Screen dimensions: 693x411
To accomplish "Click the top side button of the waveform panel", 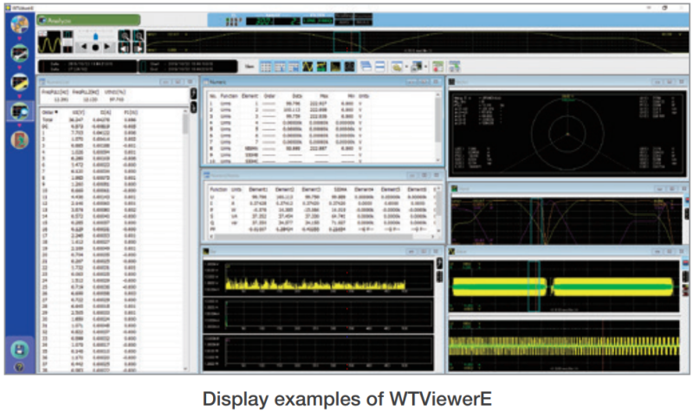I will pyautogui.click(x=685, y=264).
